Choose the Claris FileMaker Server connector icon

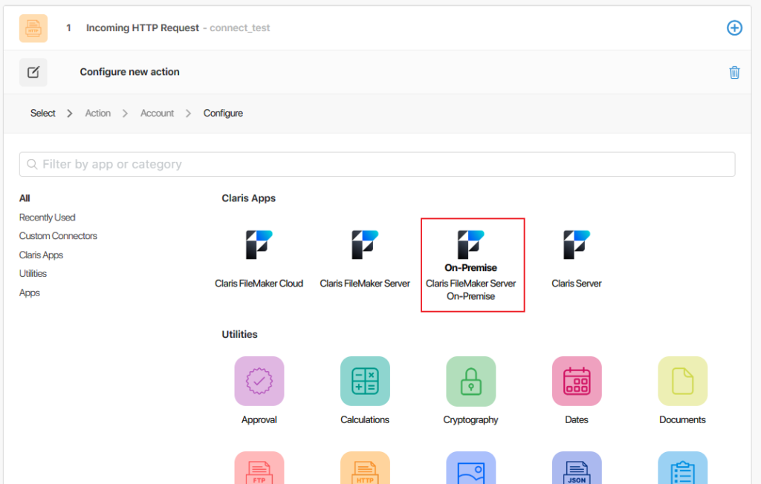coord(365,245)
